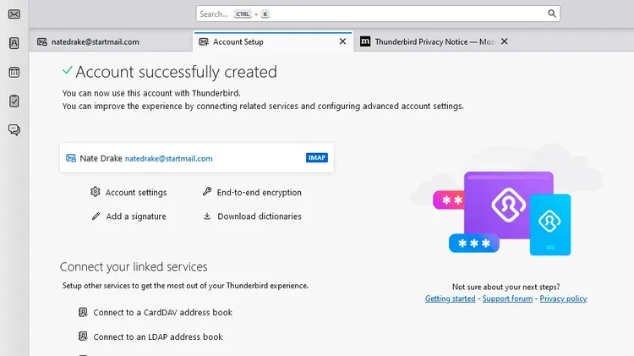Click the 'Connect your linked services' heading
Image resolution: width=634 pixels, height=356 pixels.
pos(134,266)
